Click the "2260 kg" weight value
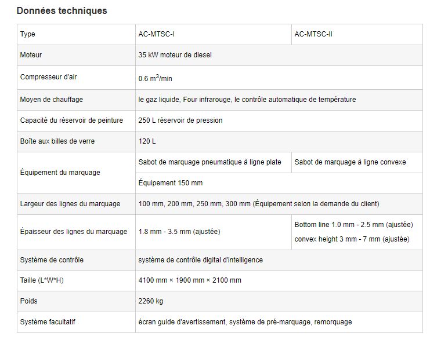 151,301
